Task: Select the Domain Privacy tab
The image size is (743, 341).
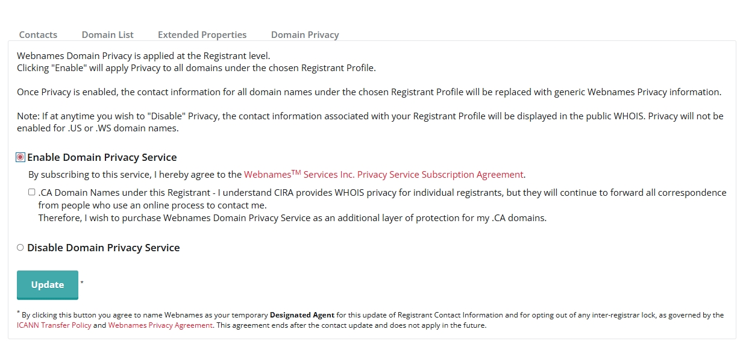Action: coord(305,34)
